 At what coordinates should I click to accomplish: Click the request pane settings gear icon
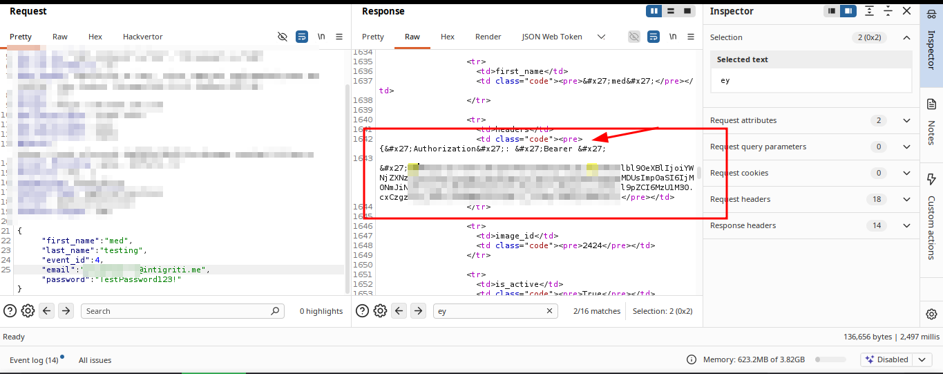[28, 311]
